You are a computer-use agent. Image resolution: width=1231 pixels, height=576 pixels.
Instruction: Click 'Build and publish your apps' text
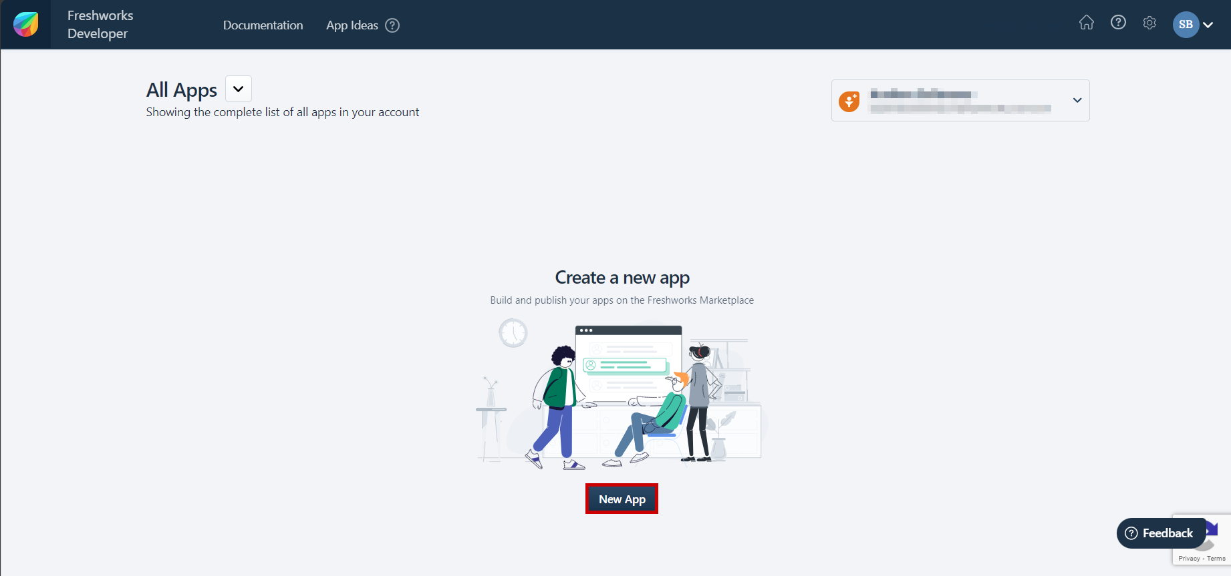coord(622,300)
